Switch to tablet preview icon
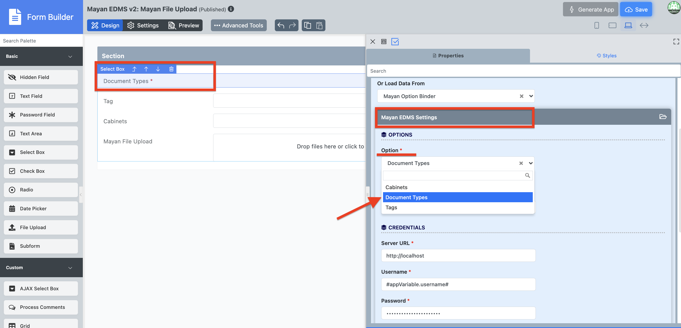 [612, 25]
